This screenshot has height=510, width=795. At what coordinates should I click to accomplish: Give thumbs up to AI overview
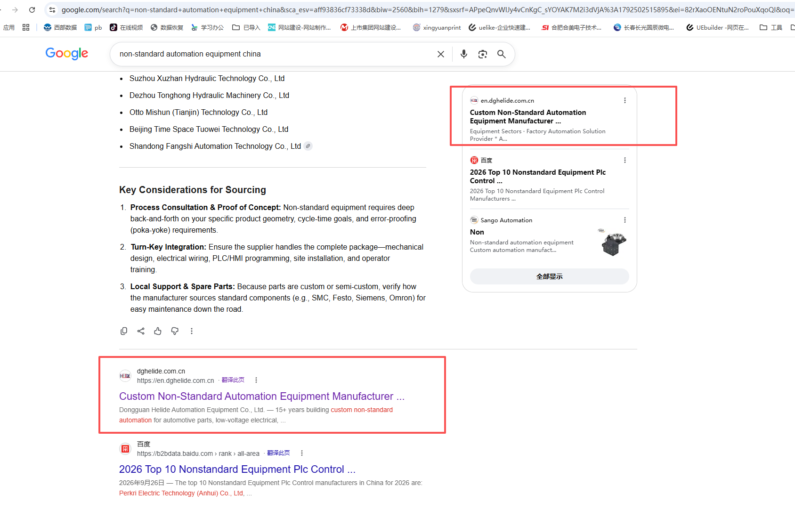point(158,331)
